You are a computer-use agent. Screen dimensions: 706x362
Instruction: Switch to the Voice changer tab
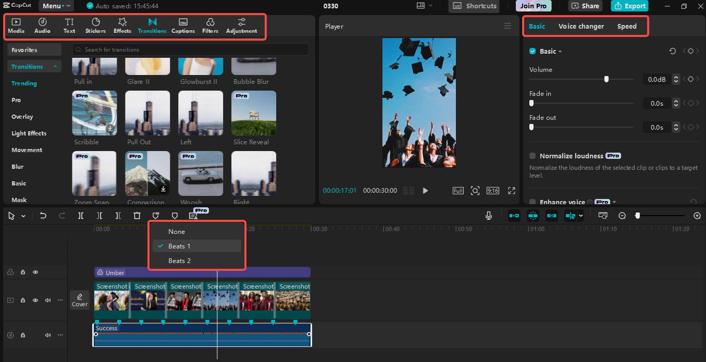pyautogui.click(x=581, y=26)
